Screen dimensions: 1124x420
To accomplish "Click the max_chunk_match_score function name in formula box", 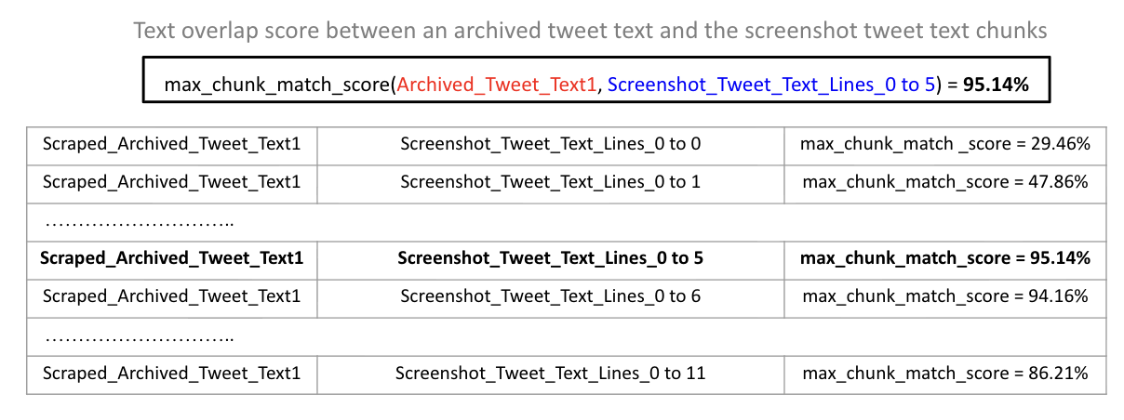I will pos(274,85).
